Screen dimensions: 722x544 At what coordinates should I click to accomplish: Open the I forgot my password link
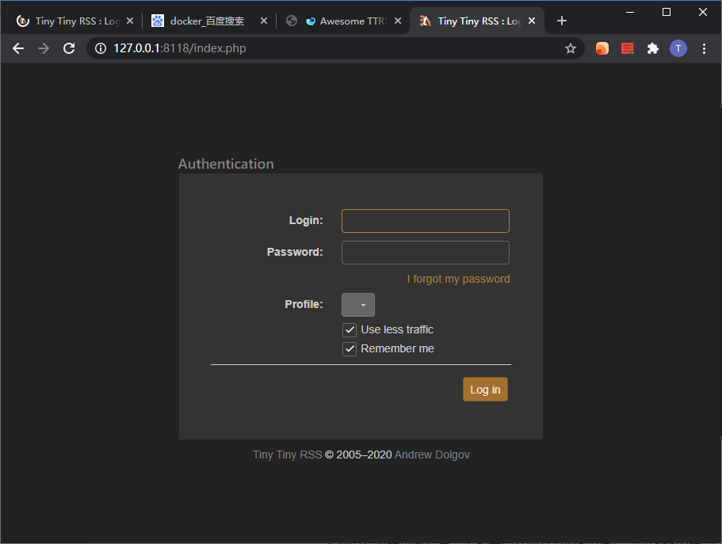[x=458, y=280]
